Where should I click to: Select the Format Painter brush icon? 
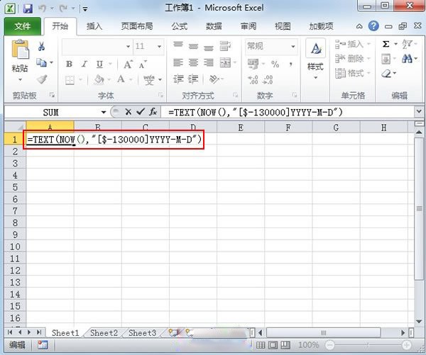pyautogui.click(x=42, y=79)
